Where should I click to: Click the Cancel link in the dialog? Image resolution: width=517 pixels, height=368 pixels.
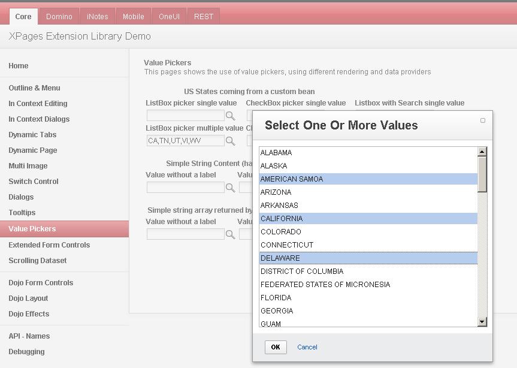(x=307, y=347)
